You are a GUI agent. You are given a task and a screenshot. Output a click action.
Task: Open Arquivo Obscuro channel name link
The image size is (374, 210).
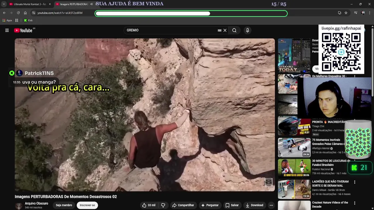(x=37, y=204)
